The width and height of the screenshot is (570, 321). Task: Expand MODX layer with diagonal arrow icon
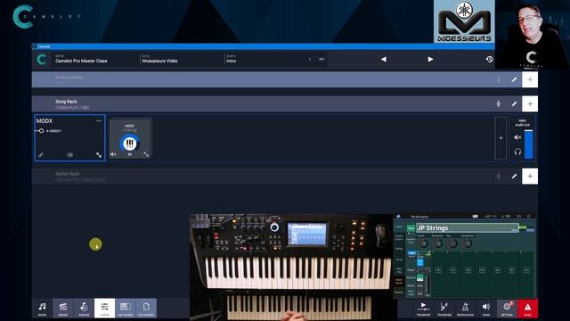pos(99,155)
